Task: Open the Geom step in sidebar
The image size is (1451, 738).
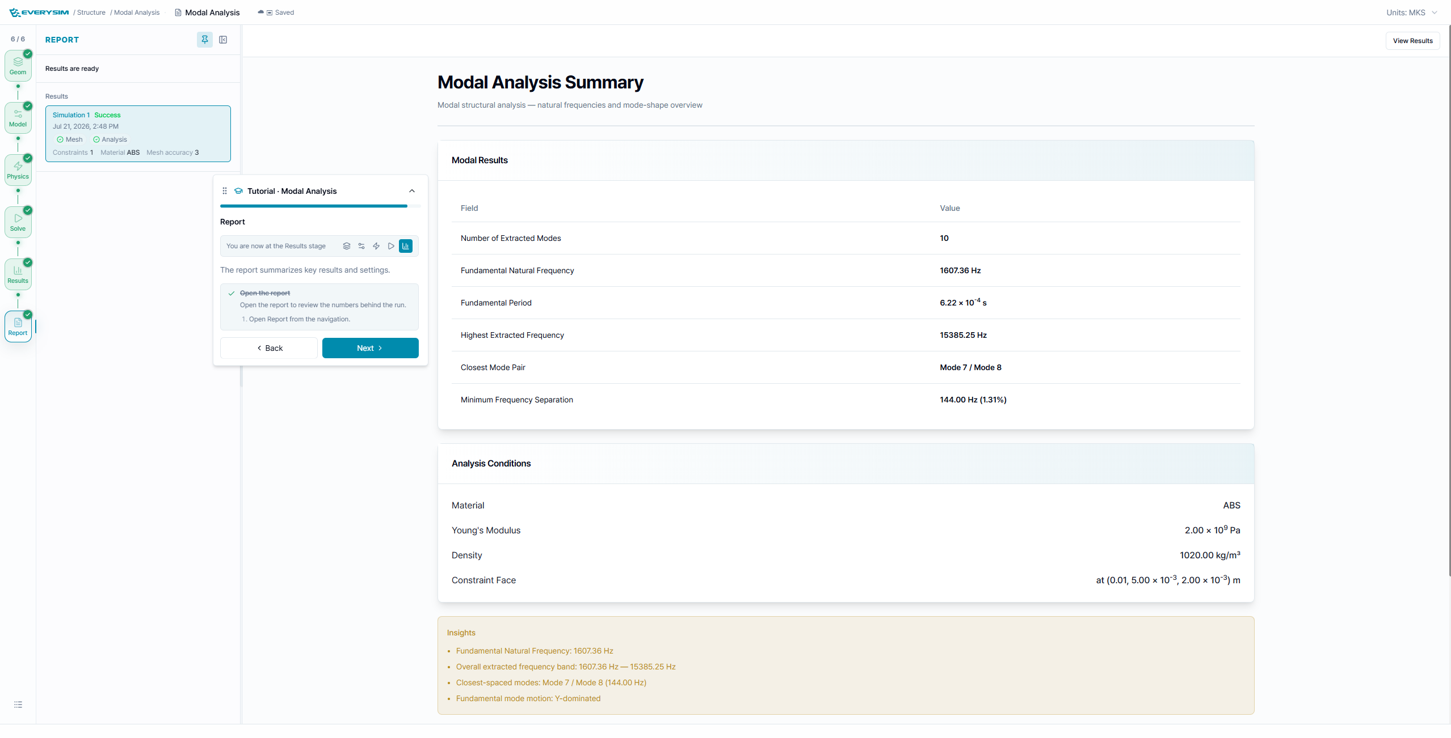Action: tap(18, 66)
